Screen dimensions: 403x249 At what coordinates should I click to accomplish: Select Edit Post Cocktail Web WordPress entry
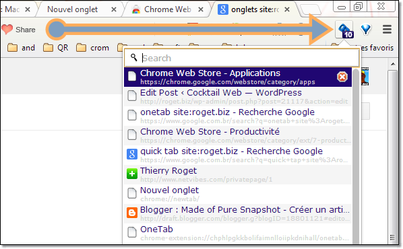point(238,96)
